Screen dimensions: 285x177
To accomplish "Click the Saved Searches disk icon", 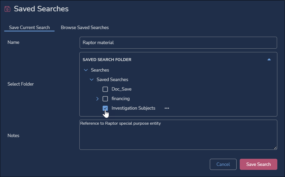I will tap(7, 9).
